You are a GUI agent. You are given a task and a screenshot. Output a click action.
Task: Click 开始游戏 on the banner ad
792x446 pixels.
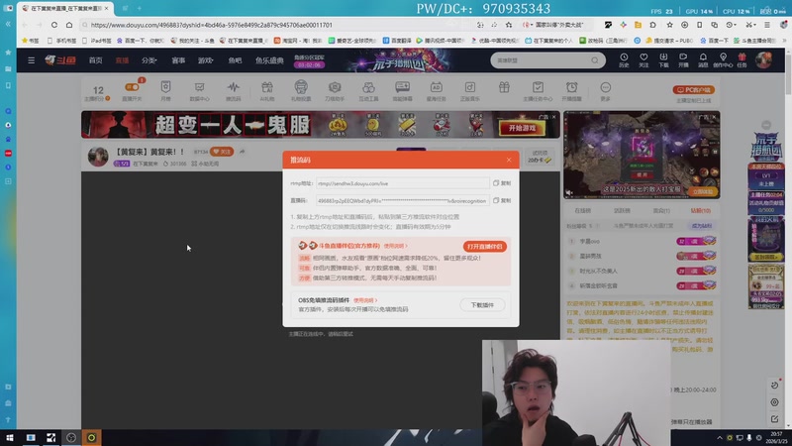point(522,128)
